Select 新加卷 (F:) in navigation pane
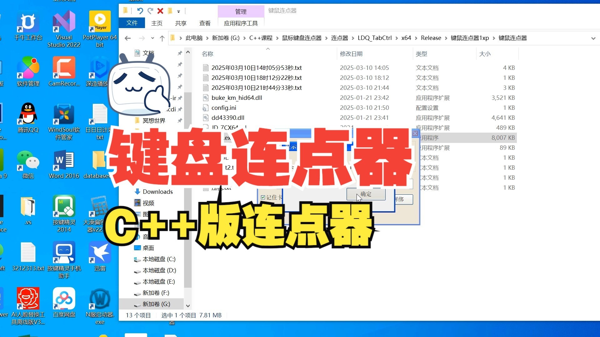This screenshot has height=337, width=600. pyautogui.click(x=152, y=293)
